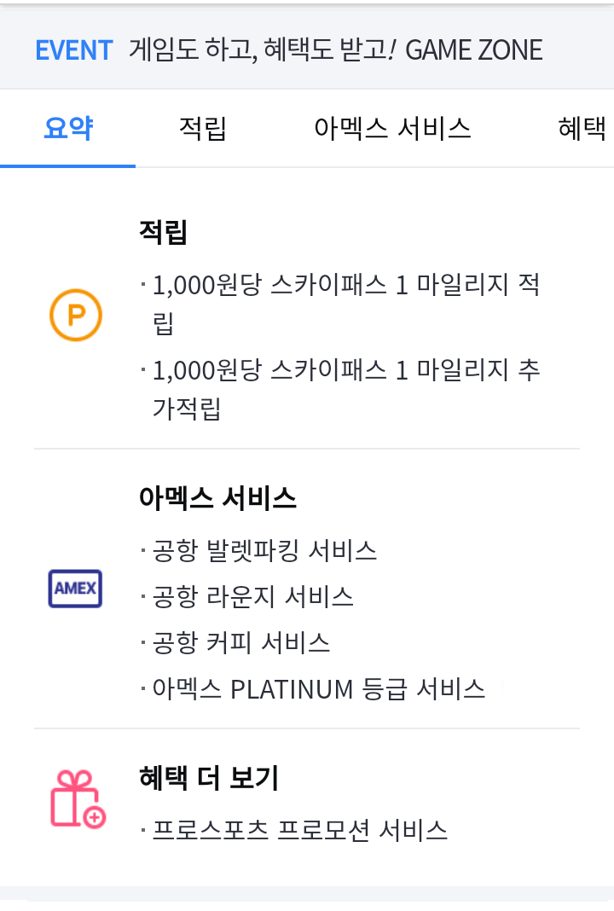
Task: Select 아멕스 PLATINUM 등급 서비스 item
Action: point(313,689)
